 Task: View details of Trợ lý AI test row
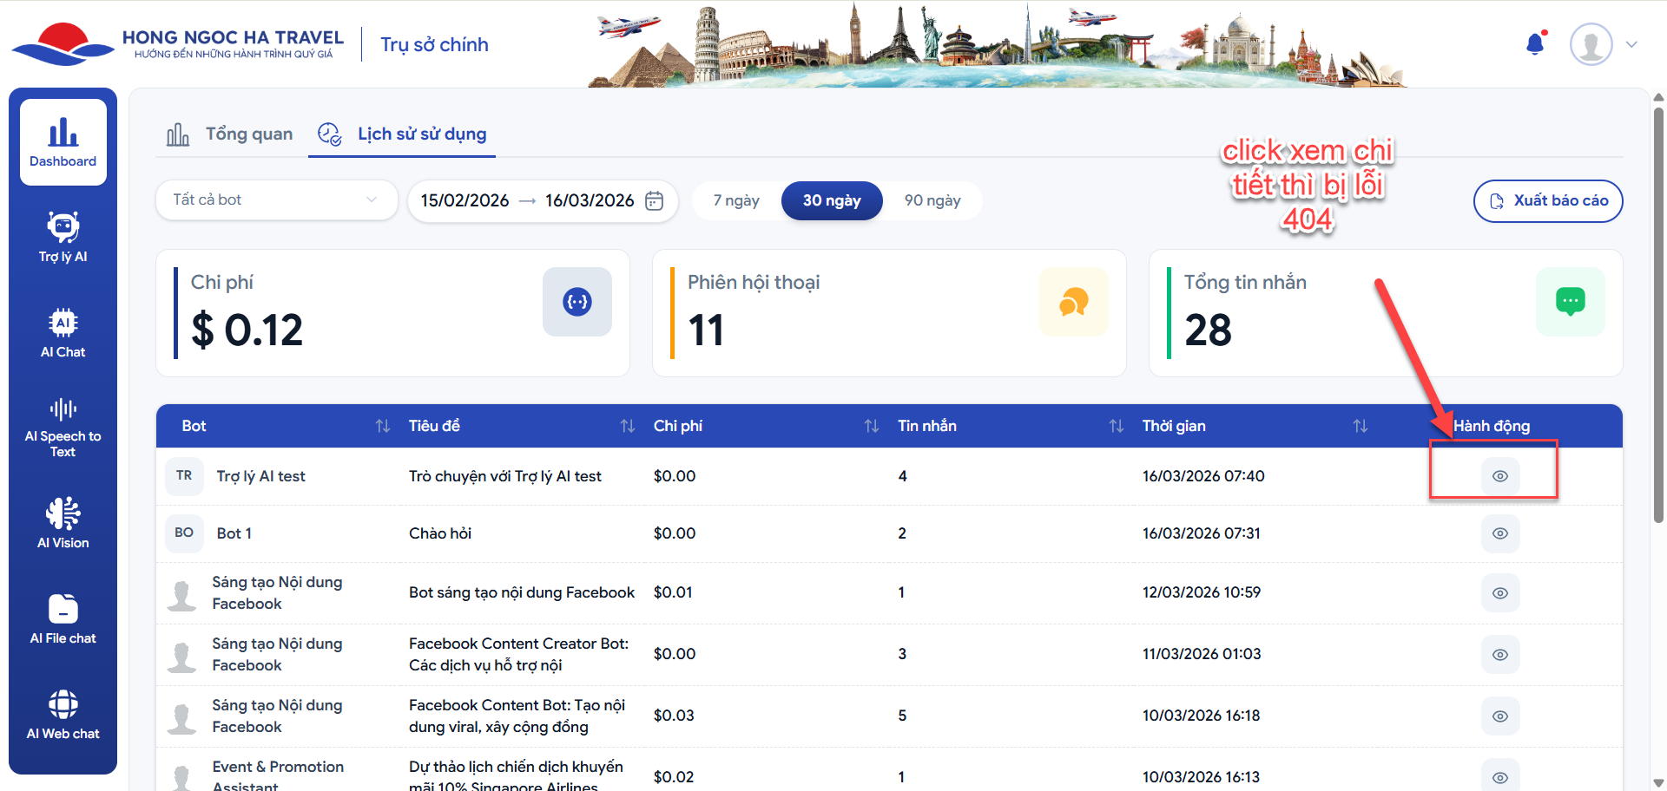pos(1499,476)
